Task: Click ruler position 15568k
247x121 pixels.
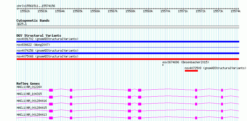Action: point(131,11)
